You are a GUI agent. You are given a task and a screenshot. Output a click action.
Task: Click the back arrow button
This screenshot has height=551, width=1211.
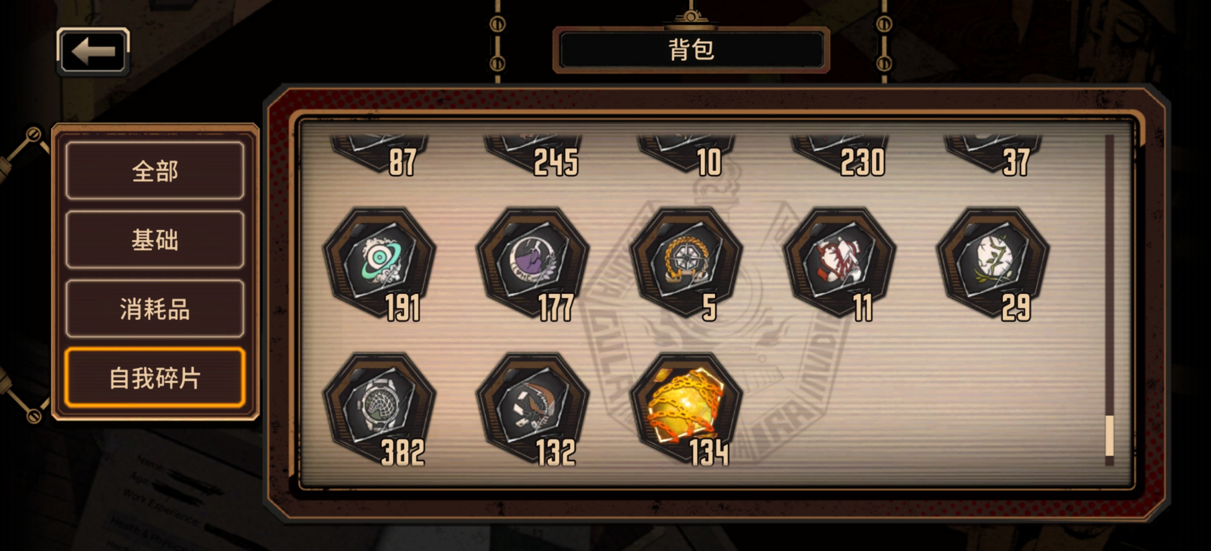(93, 51)
